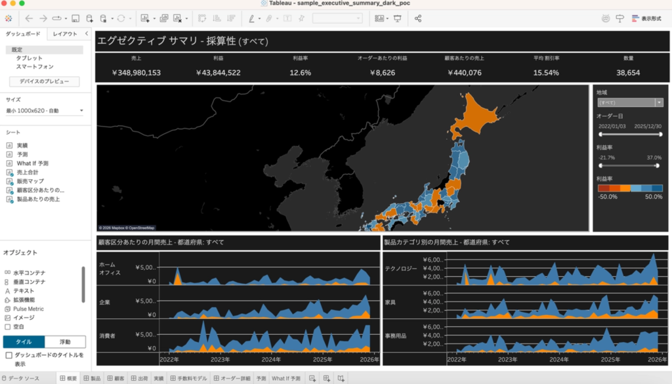
Task: Click the signpost icon beside 表示形式
Action: (619, 18)
